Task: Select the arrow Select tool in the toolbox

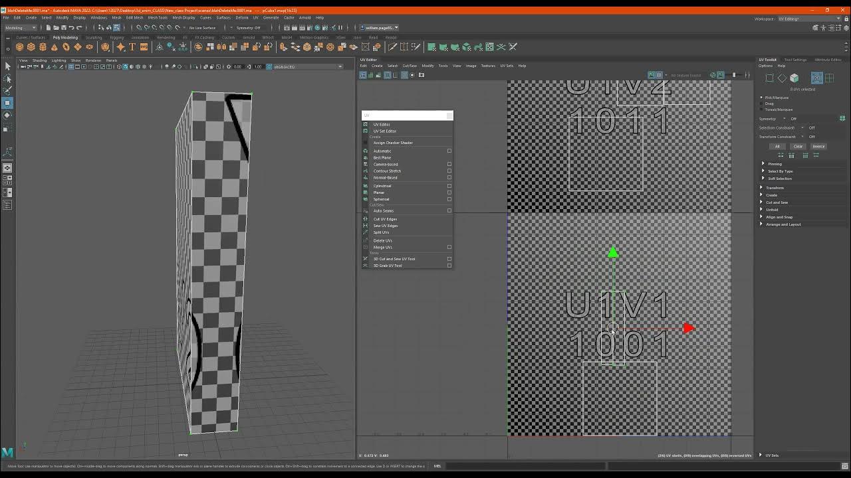Action: click(x=8, y=66)
